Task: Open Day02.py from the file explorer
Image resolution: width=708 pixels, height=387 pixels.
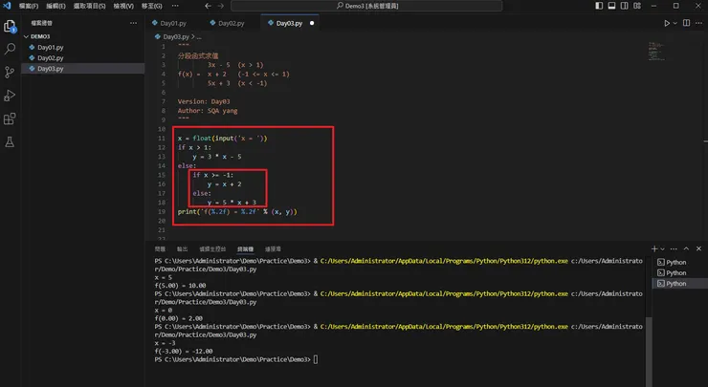Action: (x=50, y=57)
